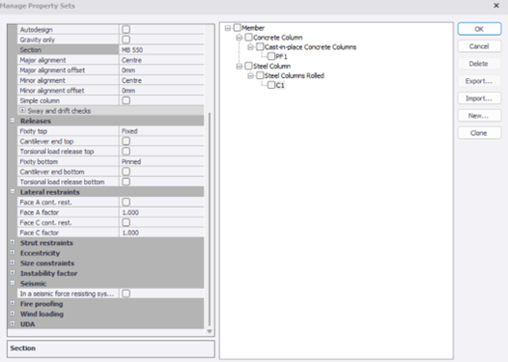This screenshot has height=362, width=508.
Task: Toggle Torsional load release top checkbox
Action: pos(126,152)
